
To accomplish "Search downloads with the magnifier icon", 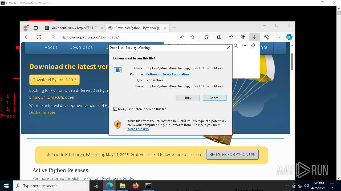I will [x=236, y=46].
